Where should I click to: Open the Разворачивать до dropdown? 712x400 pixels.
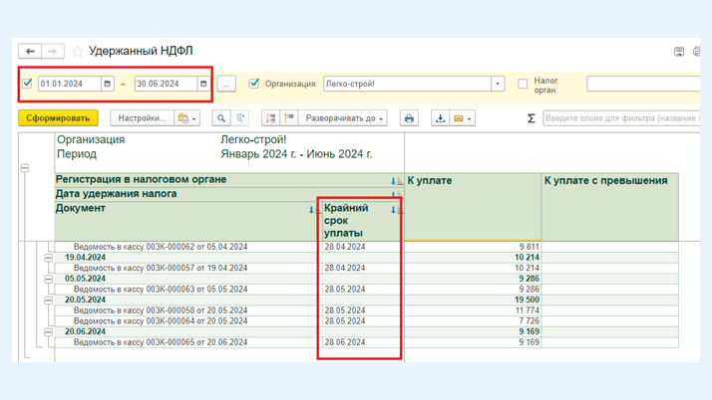pyautogui.click(x=342, y=118)
